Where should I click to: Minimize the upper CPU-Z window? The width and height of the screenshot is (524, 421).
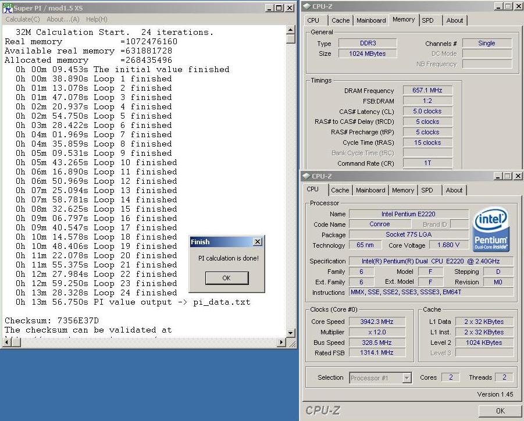tap(498, 6)
